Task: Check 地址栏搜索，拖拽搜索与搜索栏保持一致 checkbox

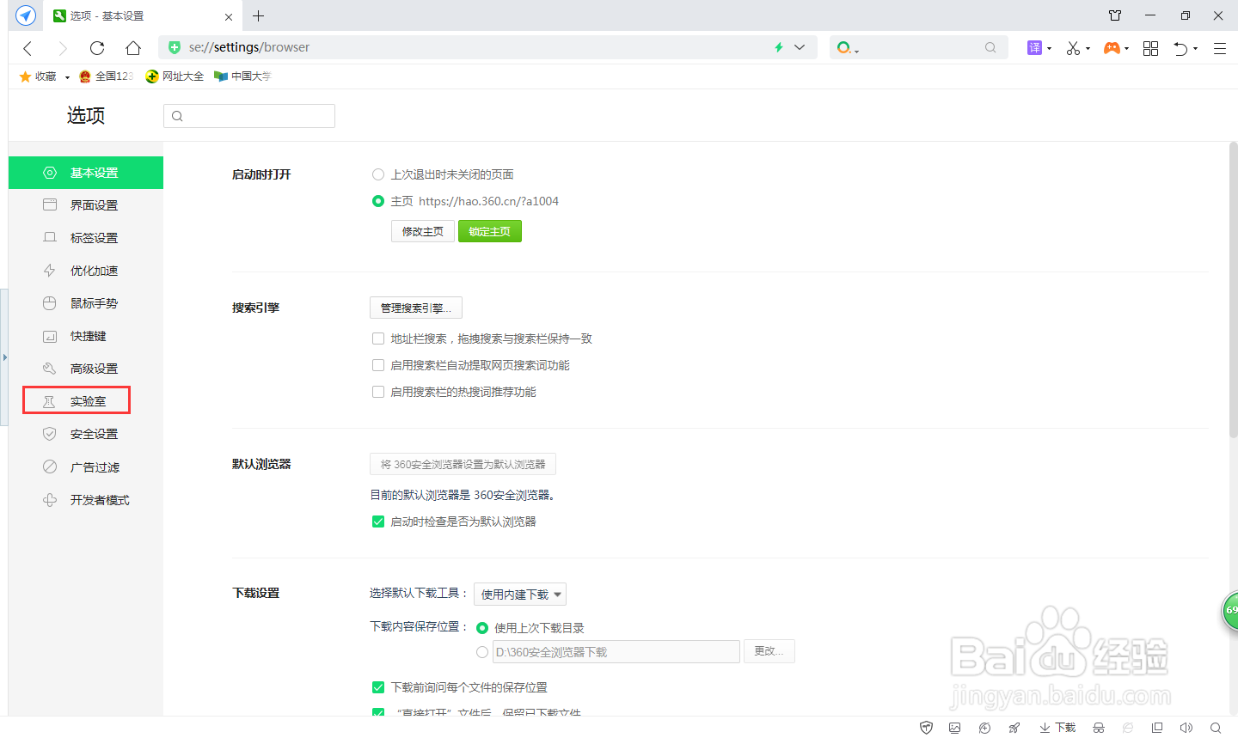Action: 378,339
